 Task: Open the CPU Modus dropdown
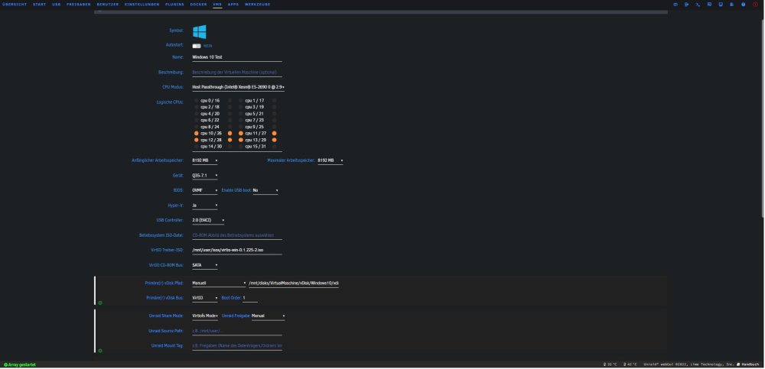(x=238, y=87)
